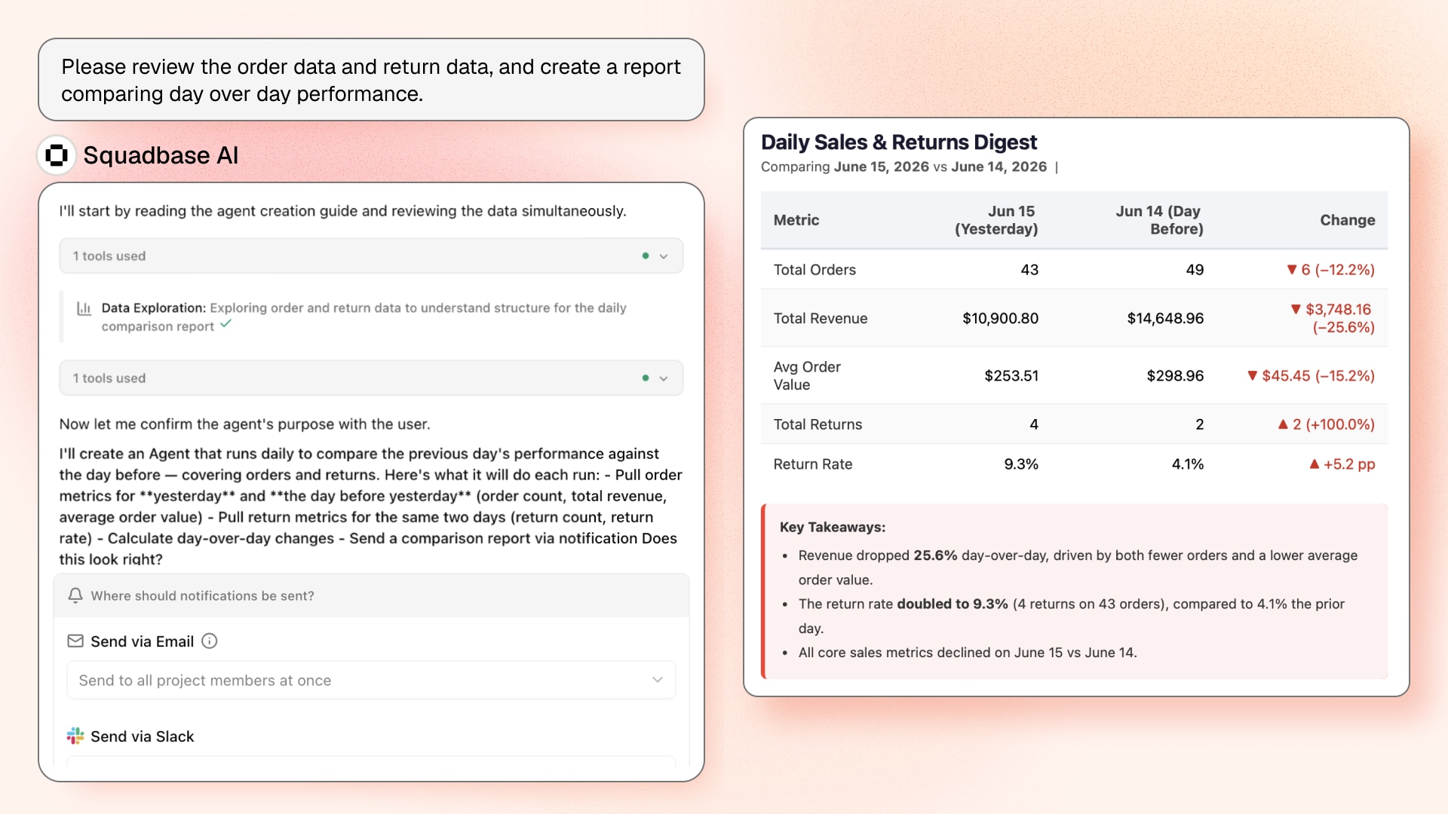This screenshot has width=1448, height=814.
Task: Click the 'Total Revenue' row label
Action: tap(821, 318)
